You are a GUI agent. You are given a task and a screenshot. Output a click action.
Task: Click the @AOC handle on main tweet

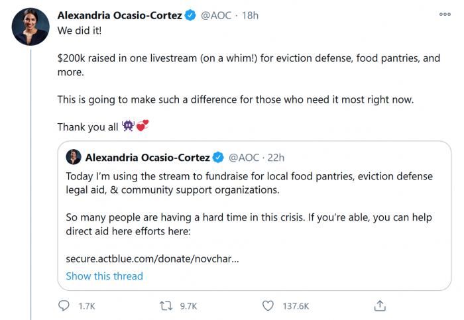coord(216,15)
